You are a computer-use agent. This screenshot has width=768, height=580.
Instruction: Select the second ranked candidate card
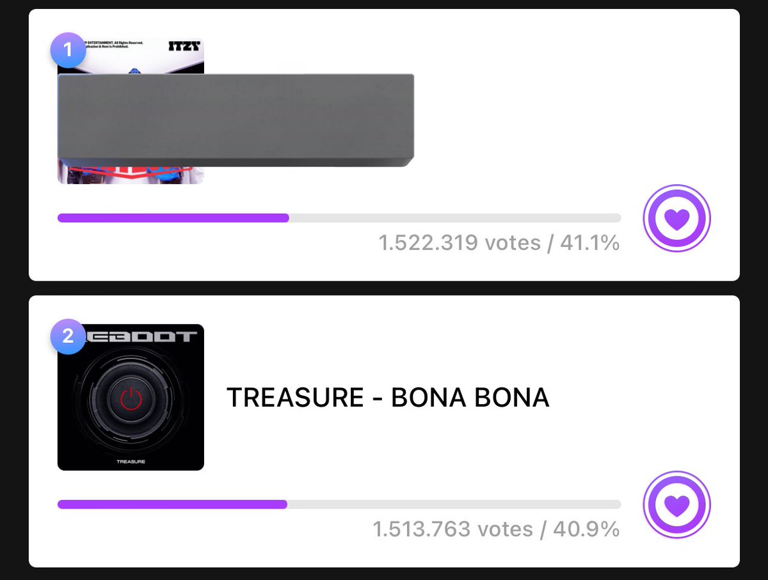pos(384,431)
